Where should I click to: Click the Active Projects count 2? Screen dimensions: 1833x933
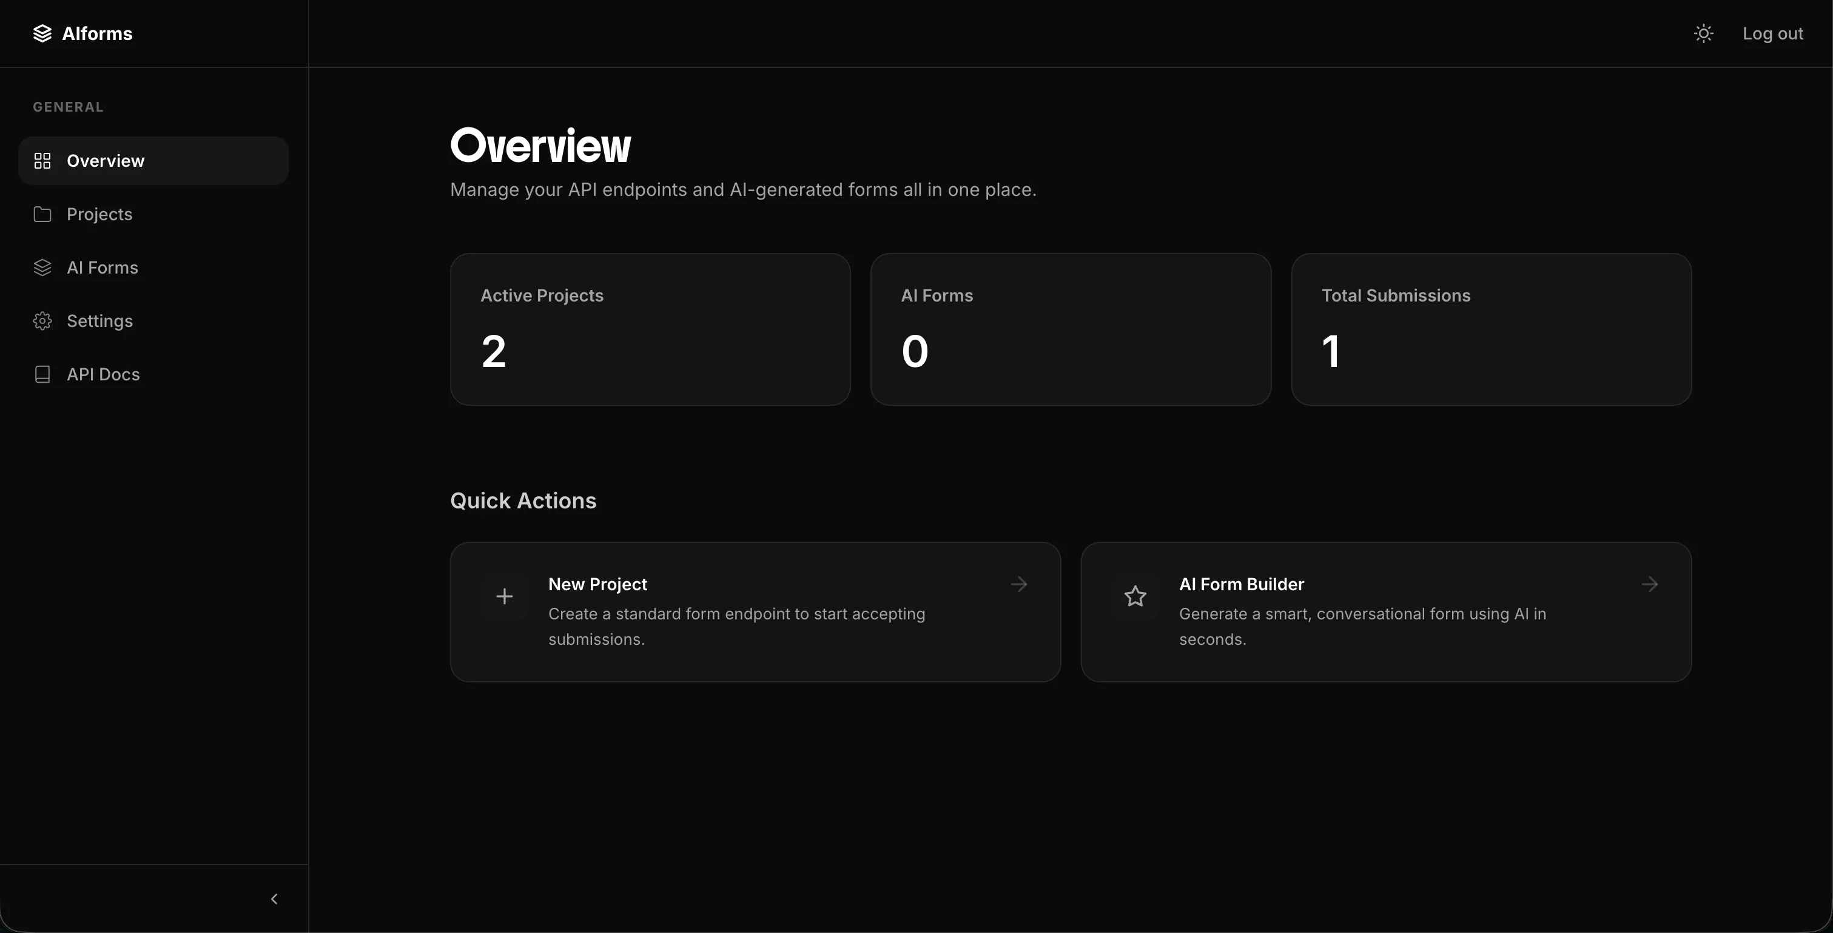pos(494,352)
